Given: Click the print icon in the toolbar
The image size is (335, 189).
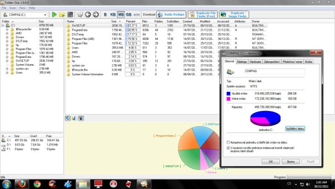Looking at the screenshot, I should (80, 15).
